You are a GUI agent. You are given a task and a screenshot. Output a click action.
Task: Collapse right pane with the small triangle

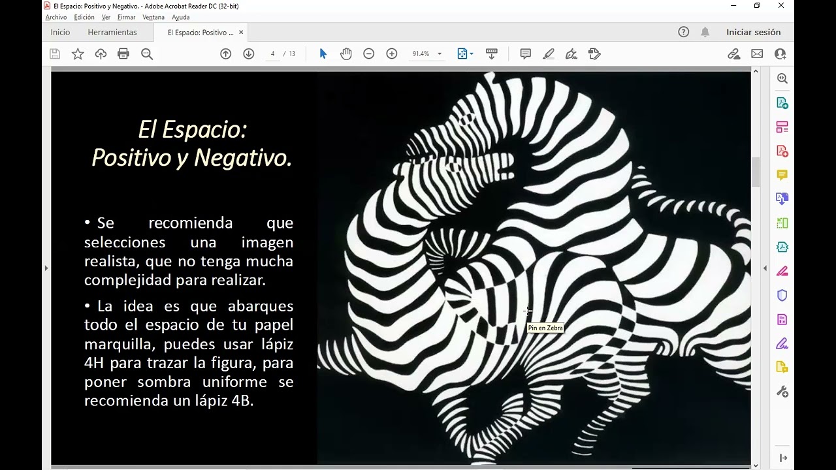coord(765,268)
